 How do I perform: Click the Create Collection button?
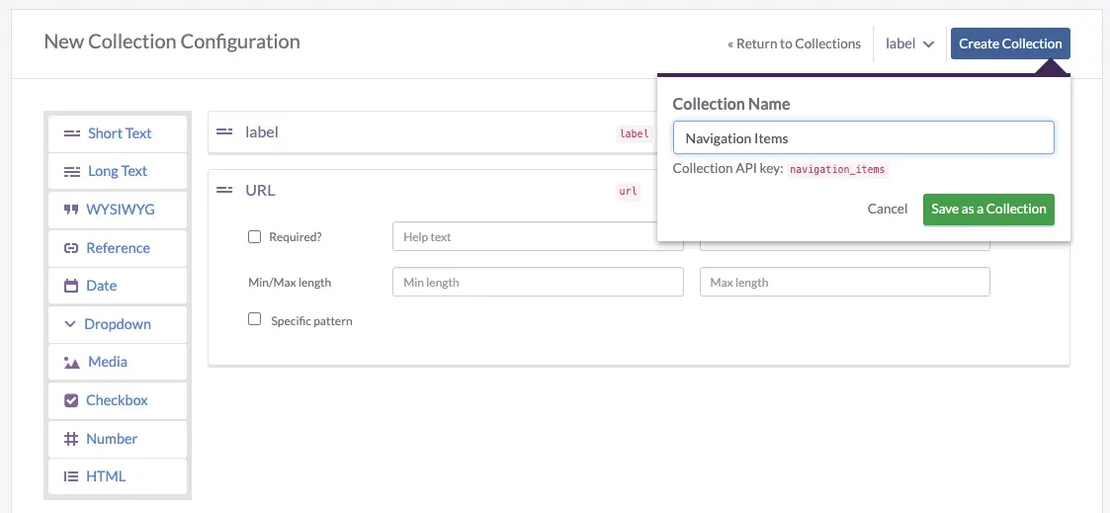point(1009,43)
